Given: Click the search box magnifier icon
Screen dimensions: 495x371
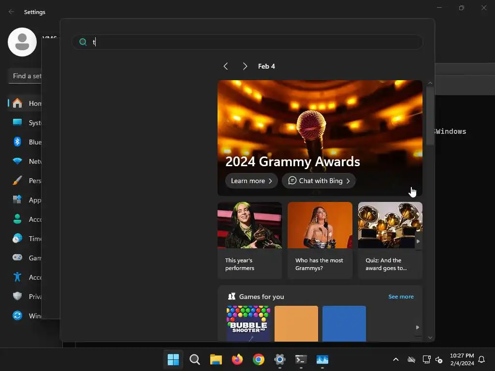Looking at the screenshot, I should (x=83, y=42).
